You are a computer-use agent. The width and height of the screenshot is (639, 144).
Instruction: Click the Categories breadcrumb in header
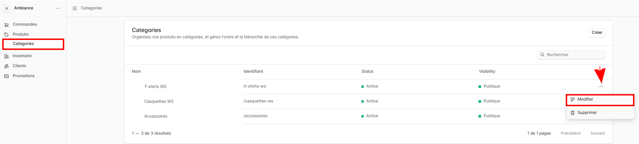91,8
